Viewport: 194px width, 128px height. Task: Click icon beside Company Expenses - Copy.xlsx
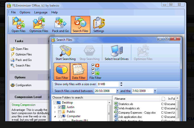click(x=116, y=112)
